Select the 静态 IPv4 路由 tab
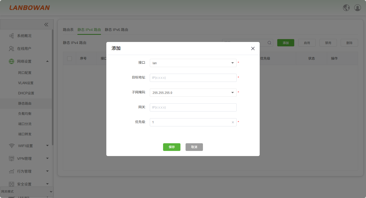 [x=89, y=30]
